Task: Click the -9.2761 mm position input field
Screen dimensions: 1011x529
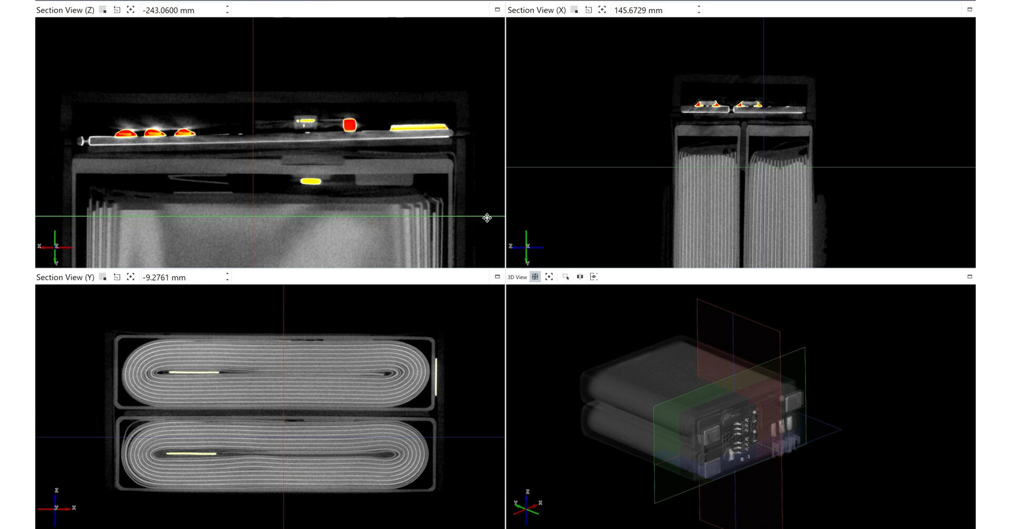Action: click(x=174, y=277)
